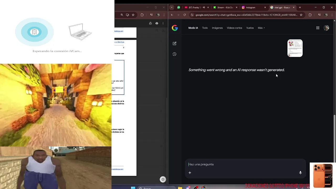Open Chrome from the taskbar
Screen dimensions: 336x189
tap(204, 188)
